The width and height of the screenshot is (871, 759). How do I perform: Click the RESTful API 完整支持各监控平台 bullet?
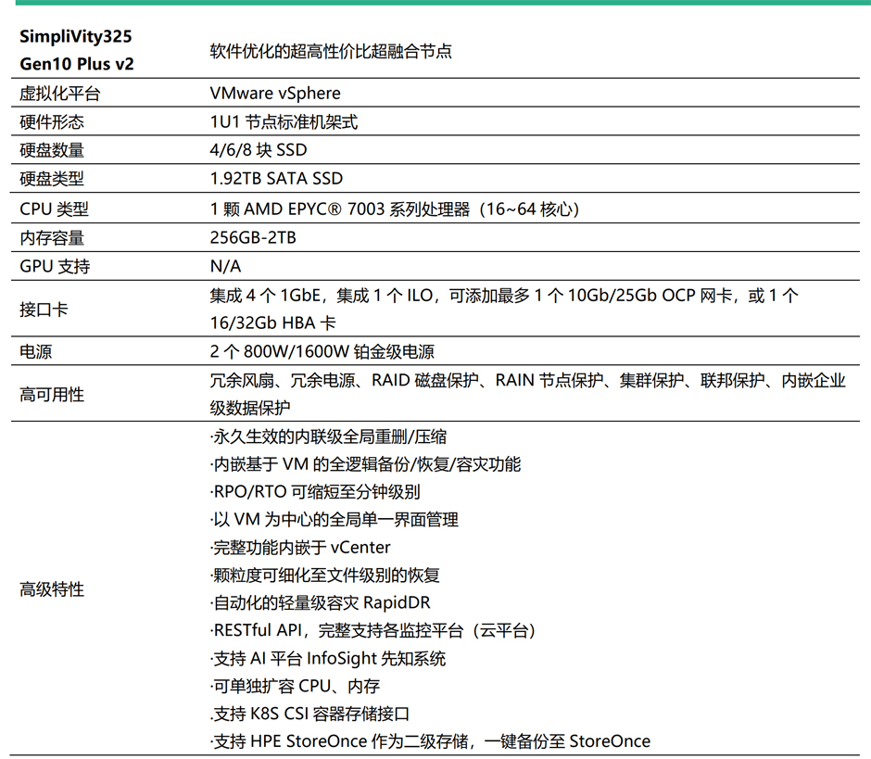click(x=372, y=631)
